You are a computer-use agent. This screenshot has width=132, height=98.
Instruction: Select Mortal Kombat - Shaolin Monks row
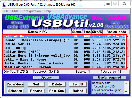coord(64,63)
